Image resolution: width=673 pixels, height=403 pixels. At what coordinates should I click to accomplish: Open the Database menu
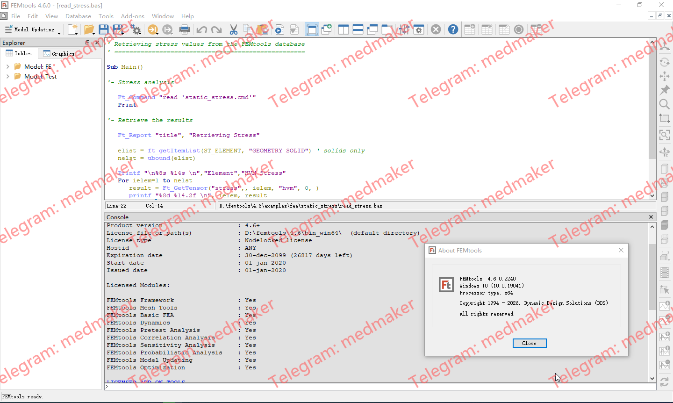pos(78,16)
